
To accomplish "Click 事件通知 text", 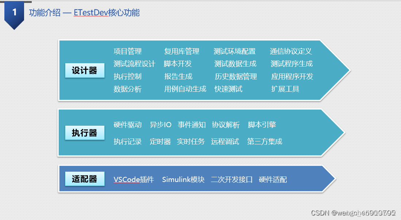I will pyautogui.click(x=192, y=125).
